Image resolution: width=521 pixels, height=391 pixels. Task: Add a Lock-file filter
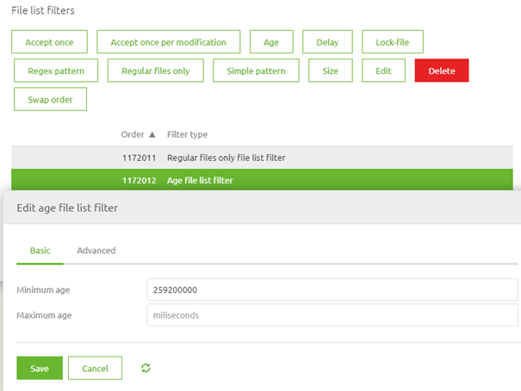tap(393, 42)
